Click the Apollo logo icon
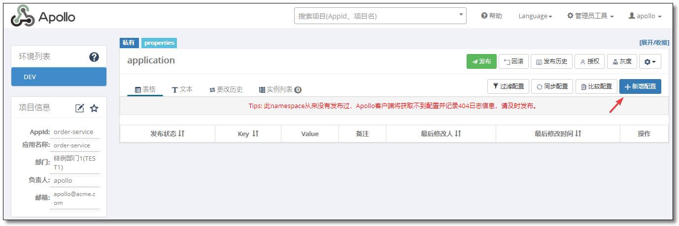The width and height of the screenshot is (679, 226). pyautogui.click(x=23, y=16)
